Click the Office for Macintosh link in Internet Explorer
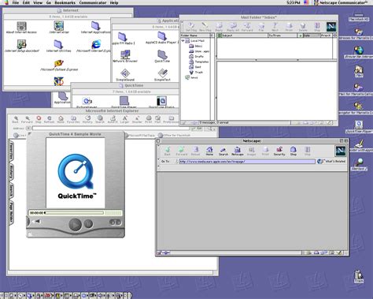This screenshot has height=299, width=373. [174, 135]
